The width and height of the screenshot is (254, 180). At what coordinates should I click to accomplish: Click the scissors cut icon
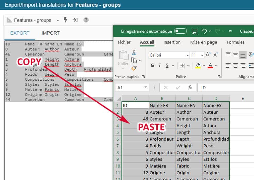tap(134, 52)
